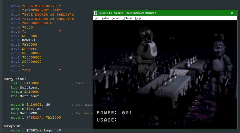Screen dimensions: 240x133
Task: Click the "GM 00000000-00" string
Action: [x=39, y=23]
